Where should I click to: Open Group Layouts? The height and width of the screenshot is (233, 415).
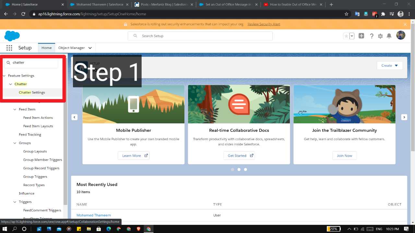[x=35, y=151]
